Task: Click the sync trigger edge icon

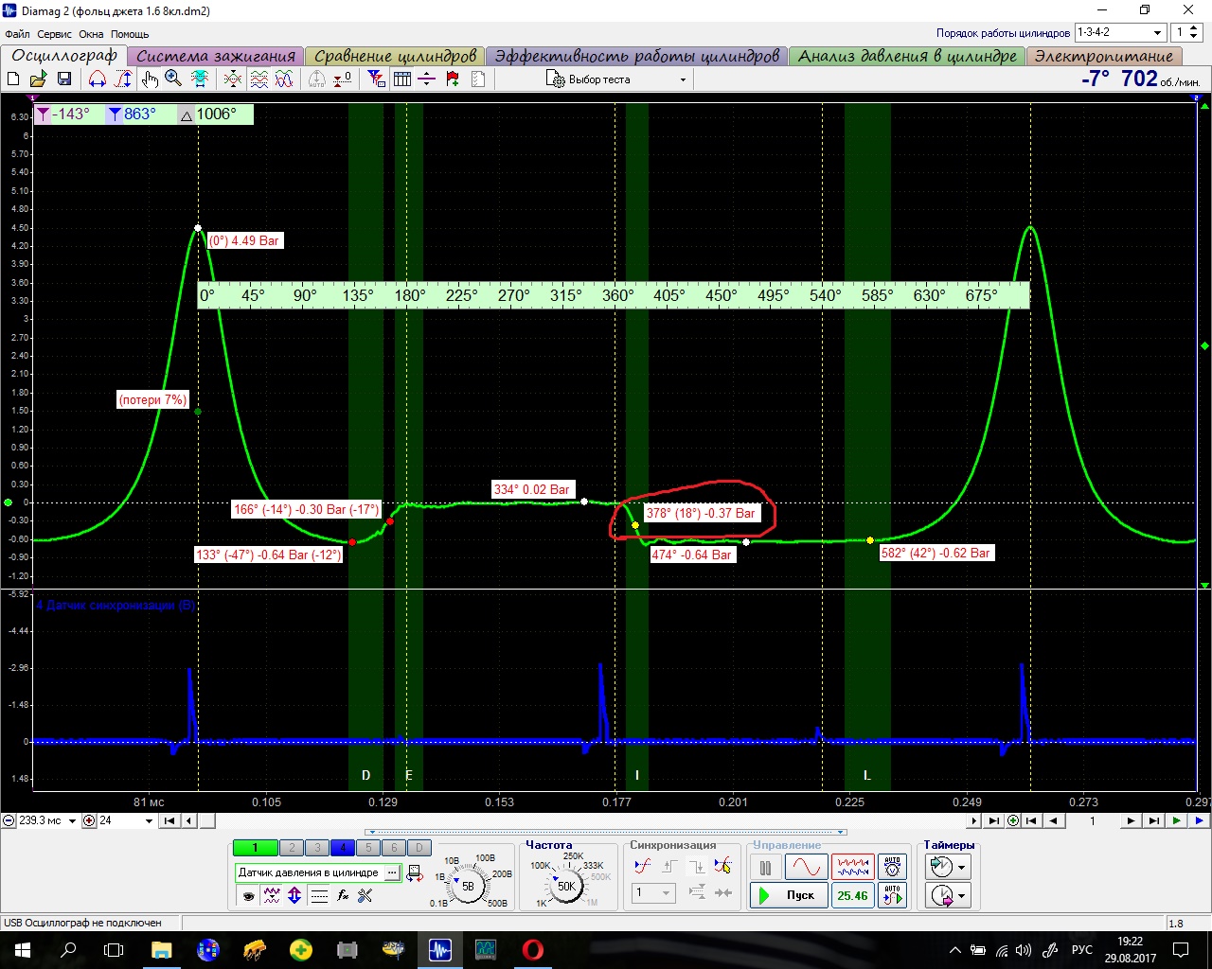Action: tap(643, 866)
